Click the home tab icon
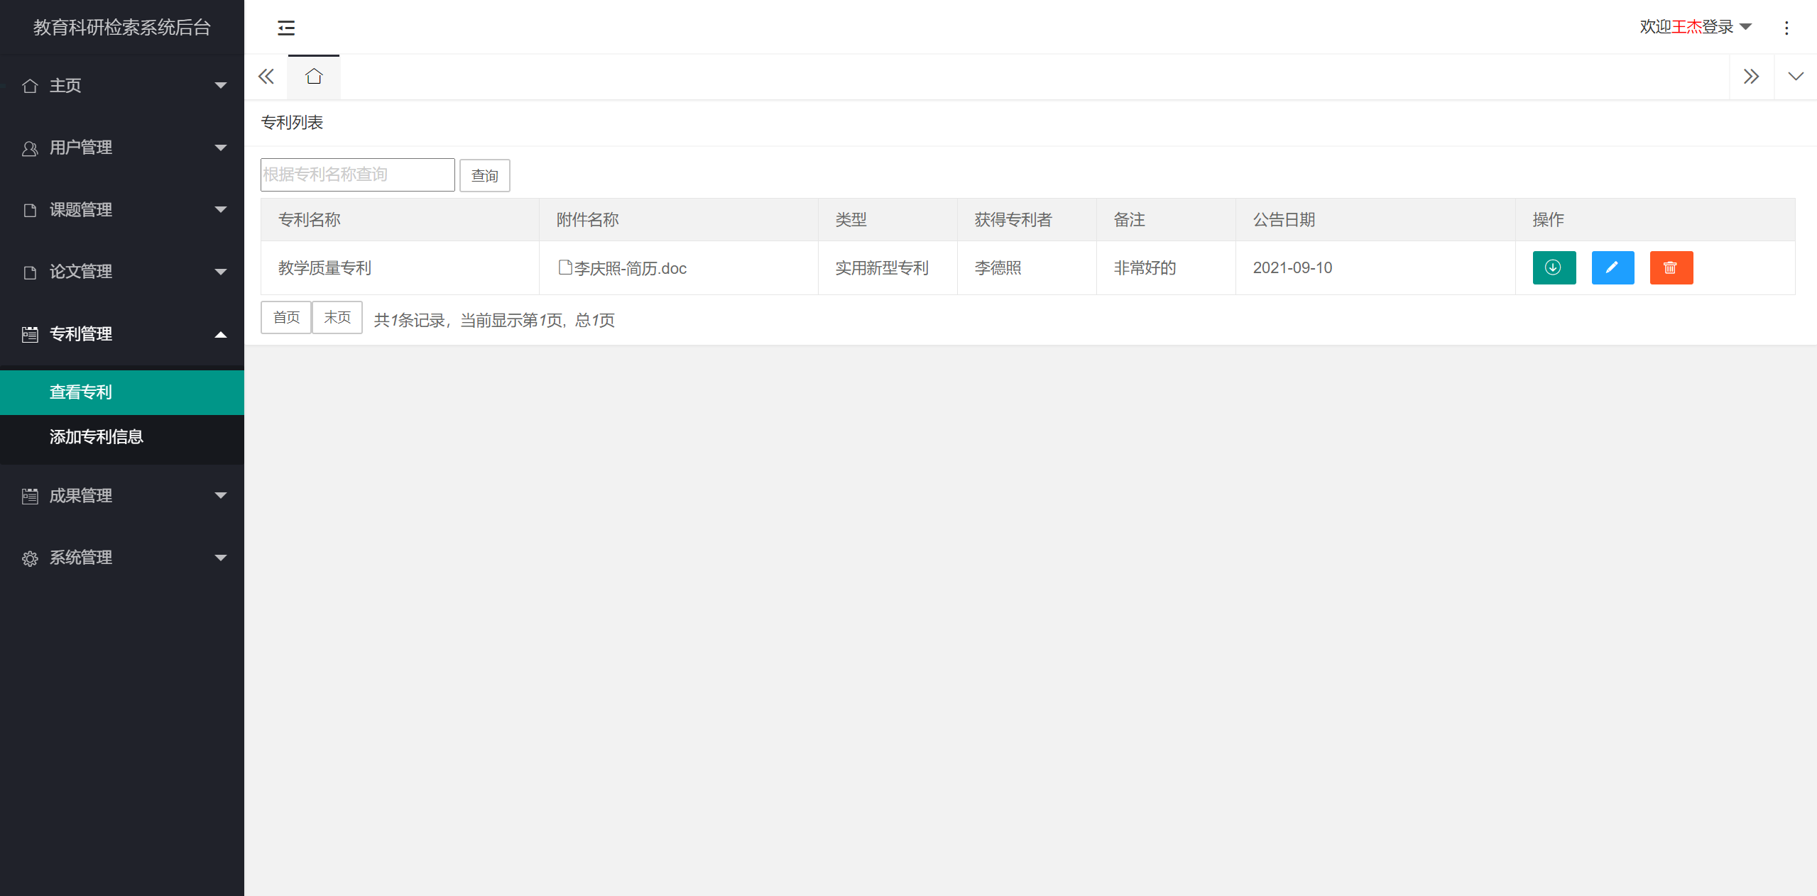The image size is (1817, 896). pyautogui.click(x=314, y=77)
